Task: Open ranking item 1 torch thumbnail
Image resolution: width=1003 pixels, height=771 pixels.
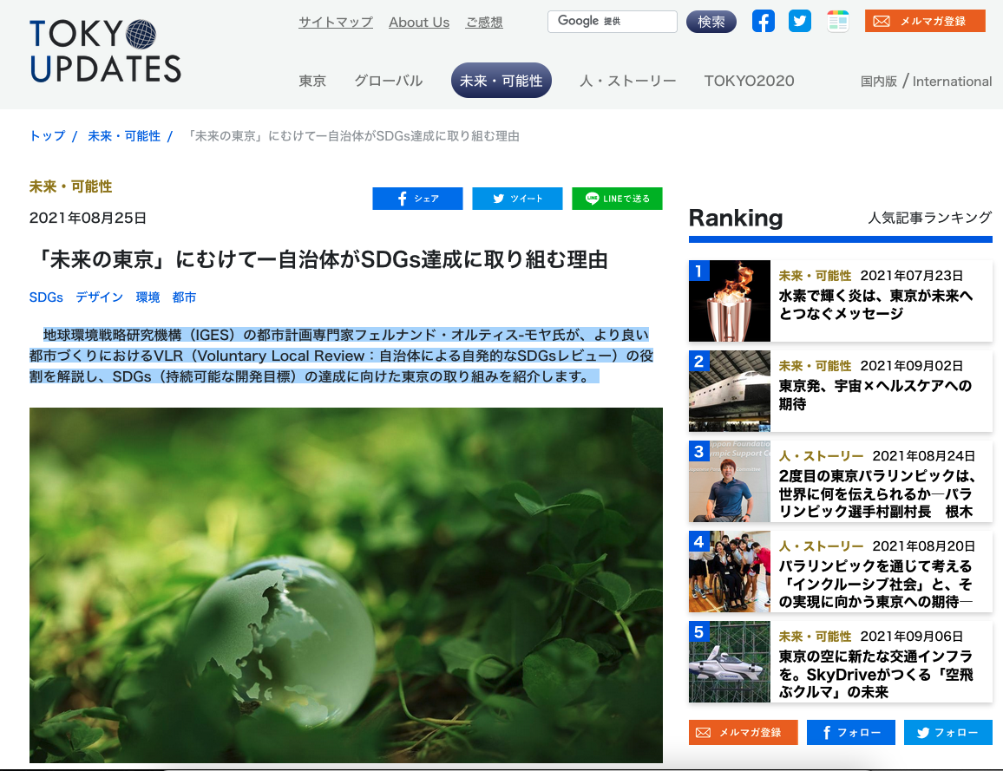Action: [729, 300]
